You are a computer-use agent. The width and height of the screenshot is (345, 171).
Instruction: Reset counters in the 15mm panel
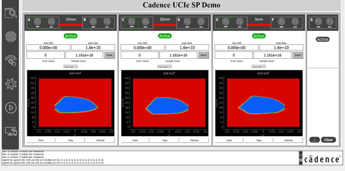click(x=109, y=55)
